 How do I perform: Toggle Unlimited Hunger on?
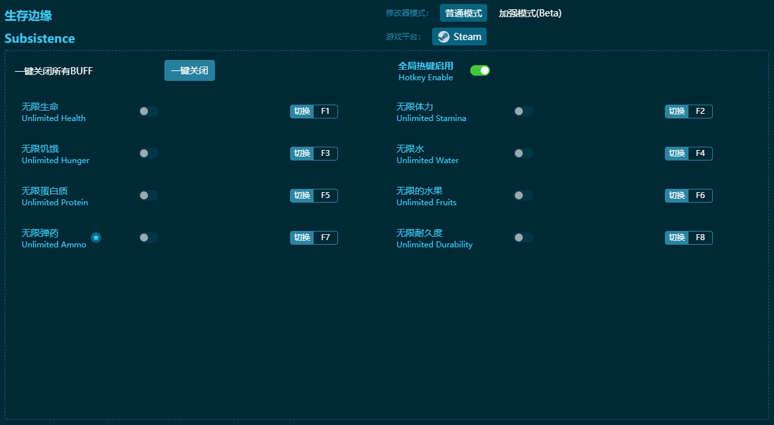point(149,153)
